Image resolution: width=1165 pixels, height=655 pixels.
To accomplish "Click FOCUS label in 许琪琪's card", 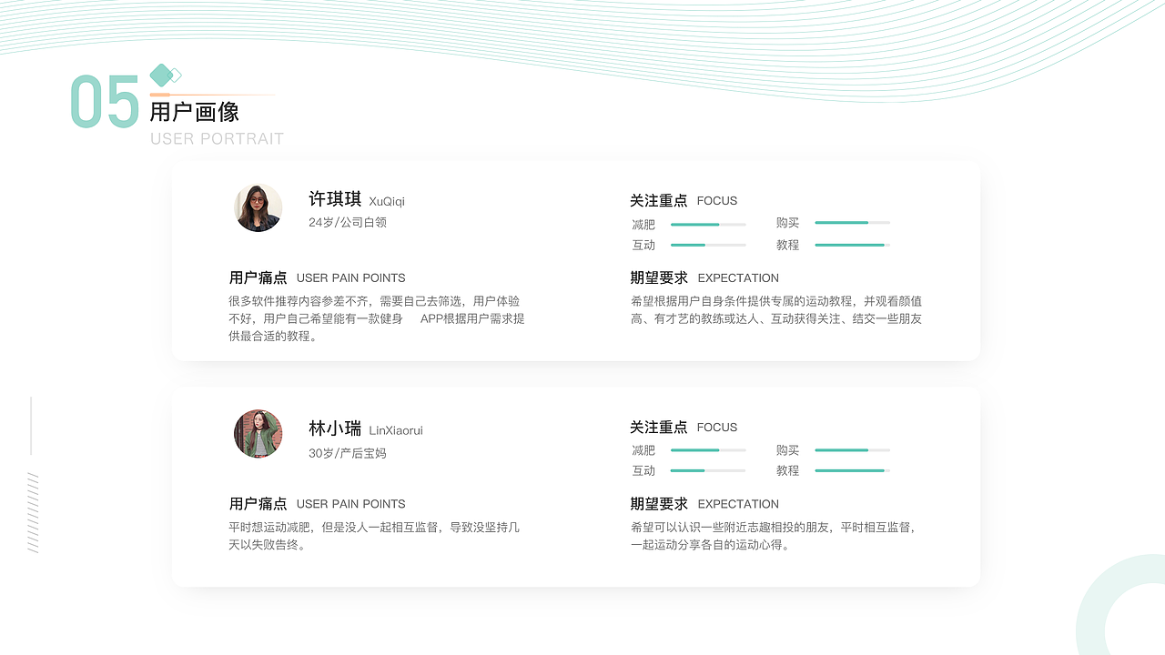I will click(717, 201).
